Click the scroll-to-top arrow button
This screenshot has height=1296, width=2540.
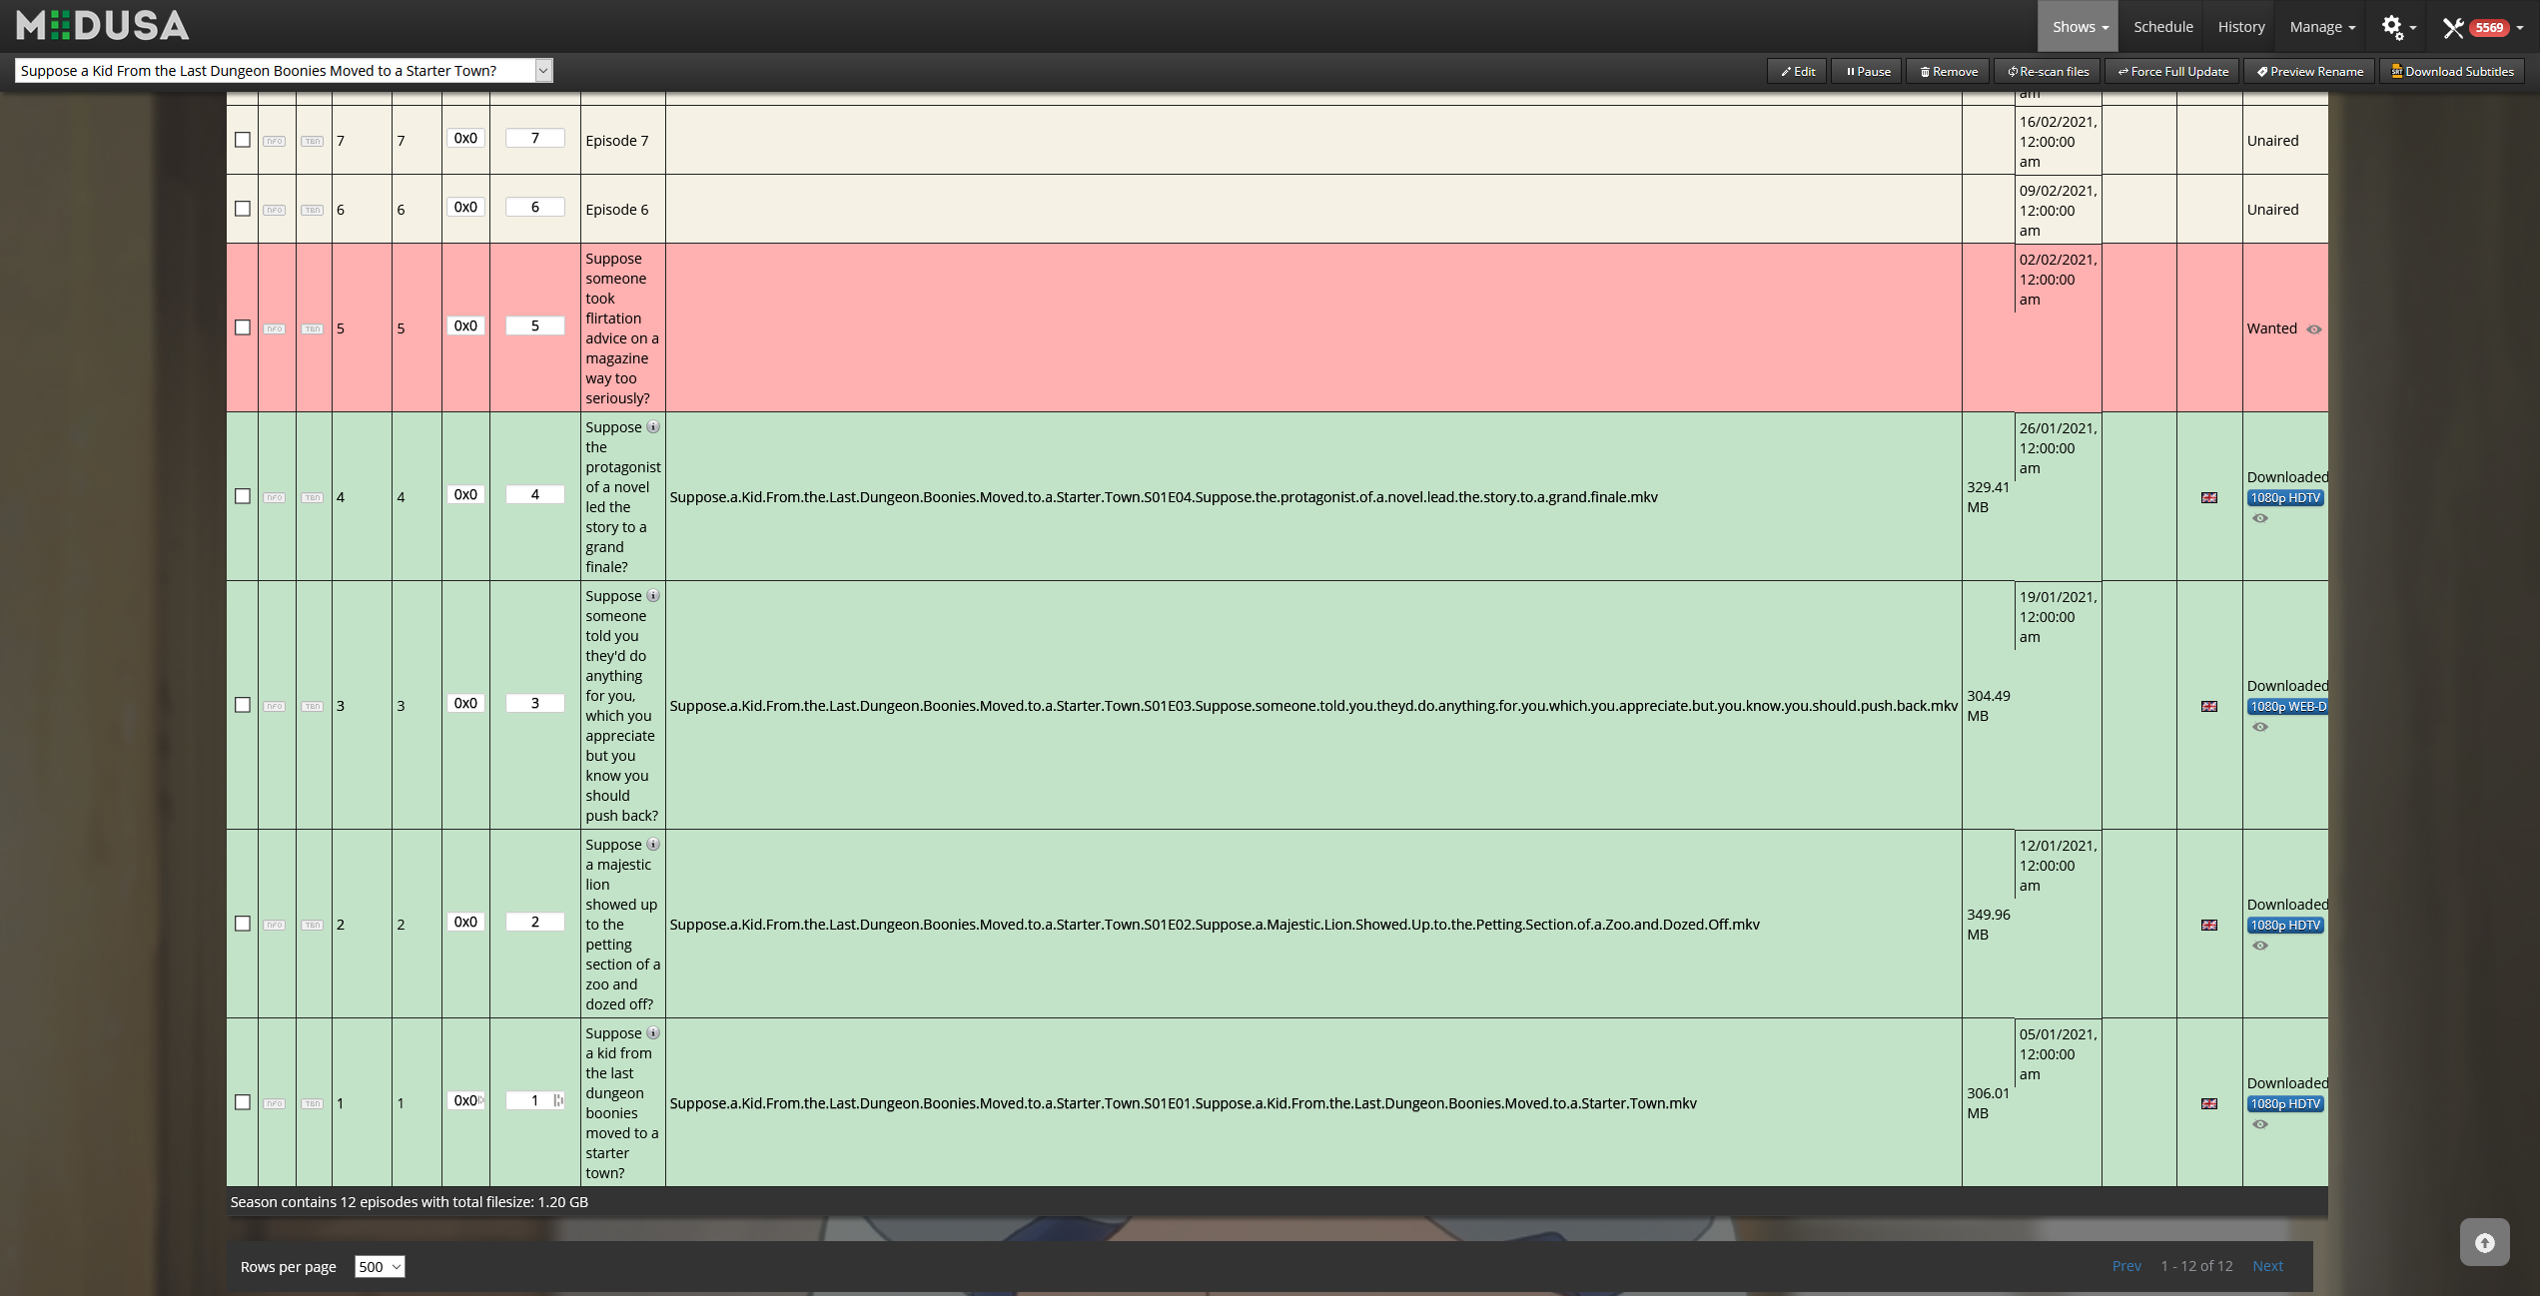2484,1242
